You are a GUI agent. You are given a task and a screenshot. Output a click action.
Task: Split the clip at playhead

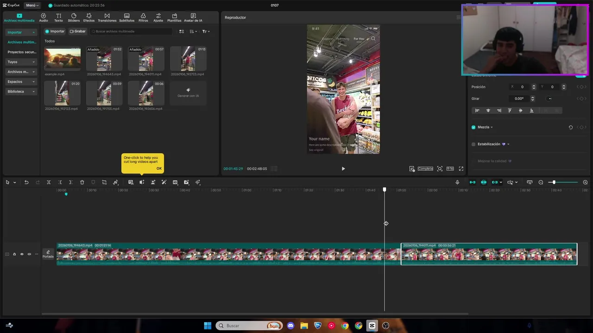[49, 182]
